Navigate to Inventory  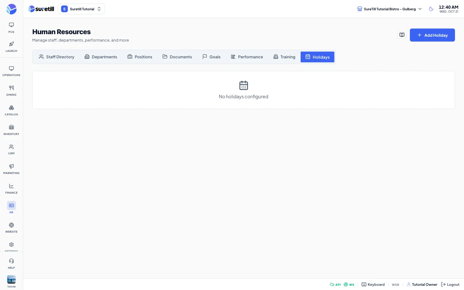coord(11,130)
